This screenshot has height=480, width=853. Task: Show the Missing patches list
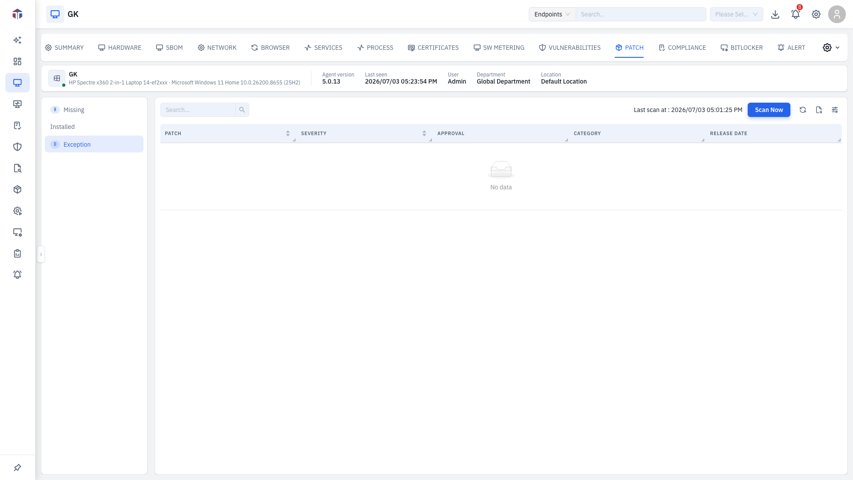(x=94, y=110)
